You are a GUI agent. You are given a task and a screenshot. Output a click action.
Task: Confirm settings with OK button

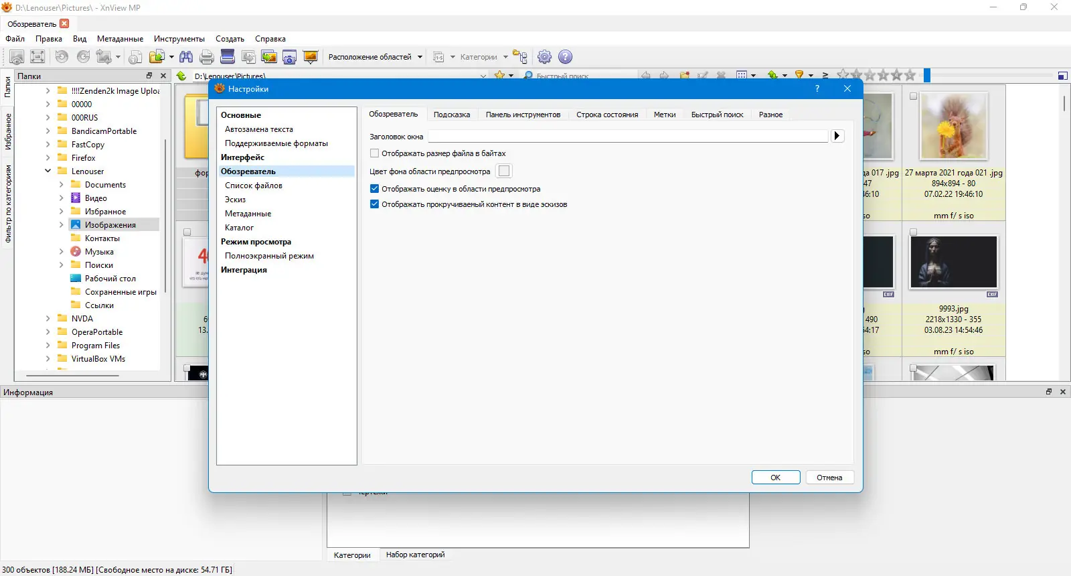click(776, 478)
